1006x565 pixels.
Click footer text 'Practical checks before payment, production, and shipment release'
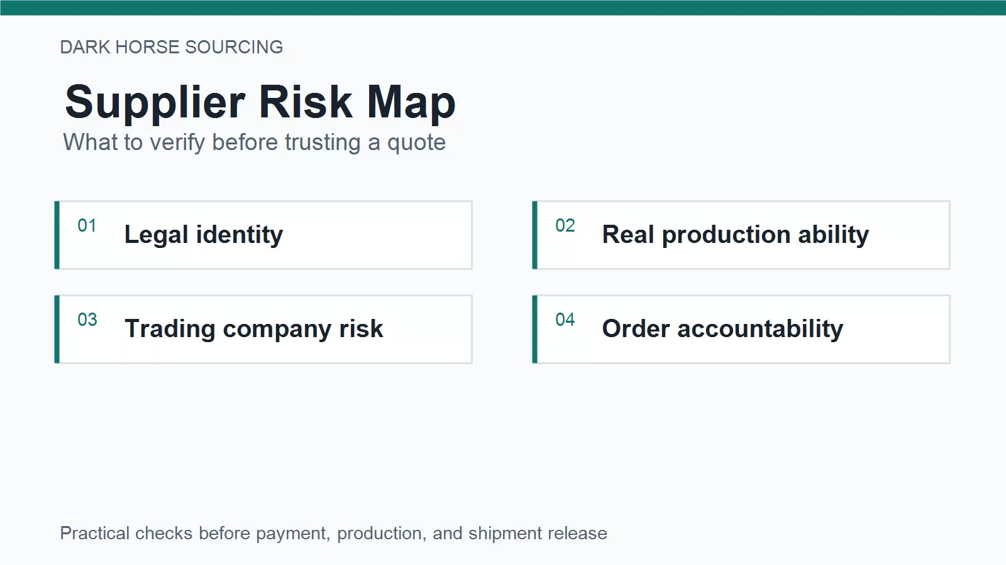click(334, 534)
